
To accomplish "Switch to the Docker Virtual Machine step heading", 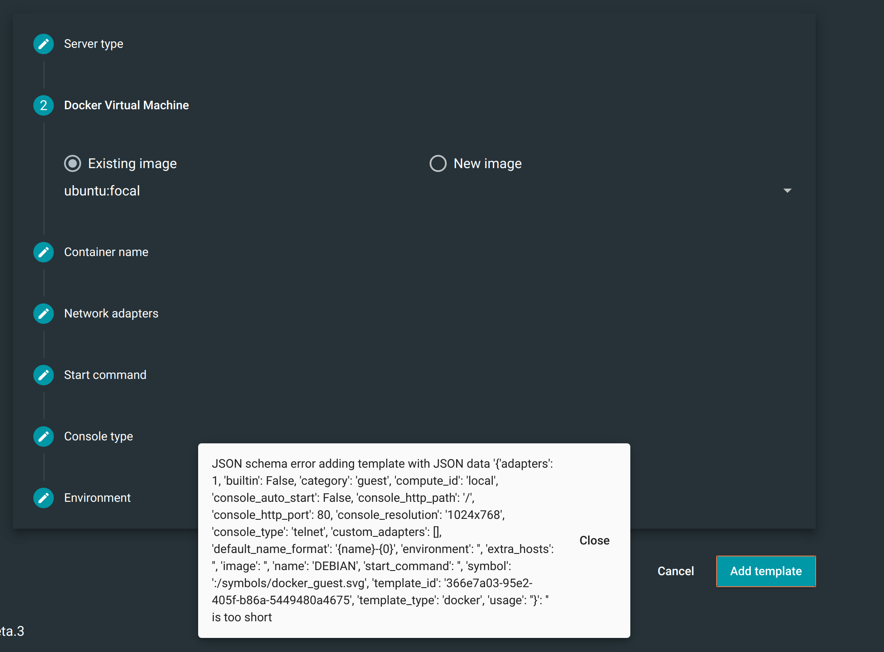I will click(x=126, y=105).
